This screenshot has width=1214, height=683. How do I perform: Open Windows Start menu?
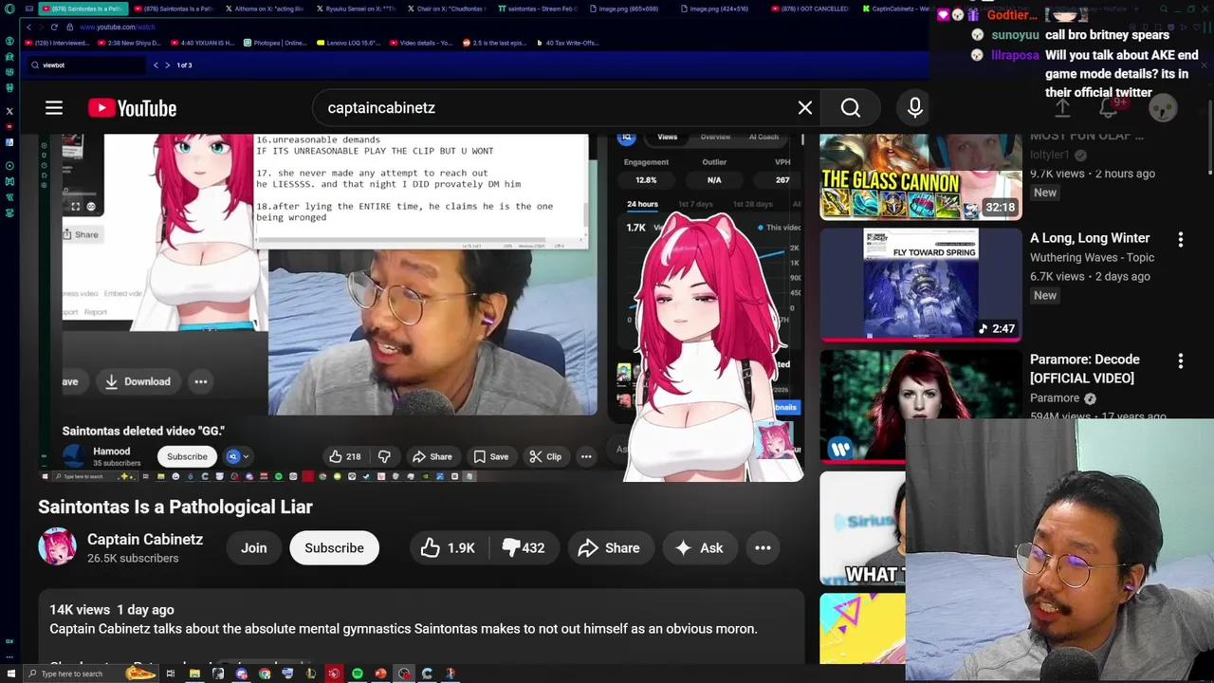11,674
